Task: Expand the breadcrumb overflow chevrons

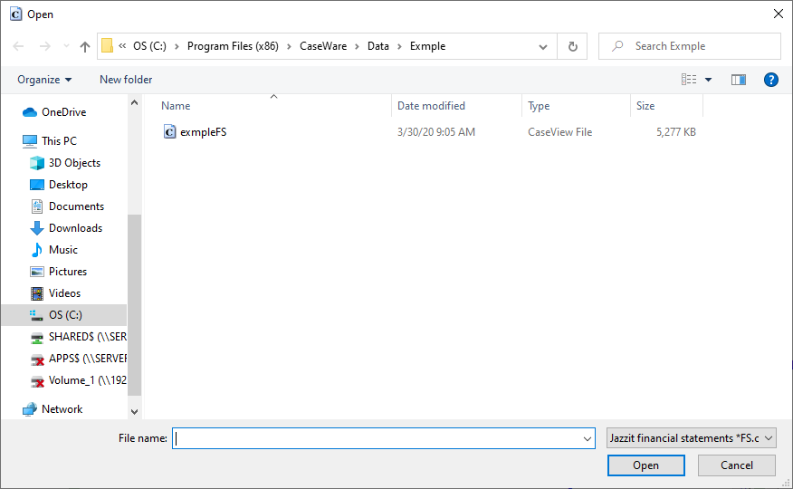Action: (122, 46)
